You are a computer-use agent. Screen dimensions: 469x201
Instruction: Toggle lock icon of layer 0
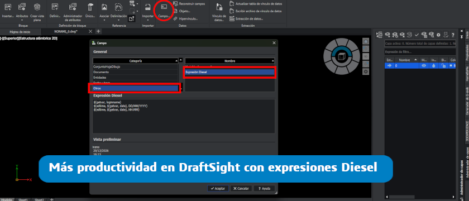pos(444,66)
